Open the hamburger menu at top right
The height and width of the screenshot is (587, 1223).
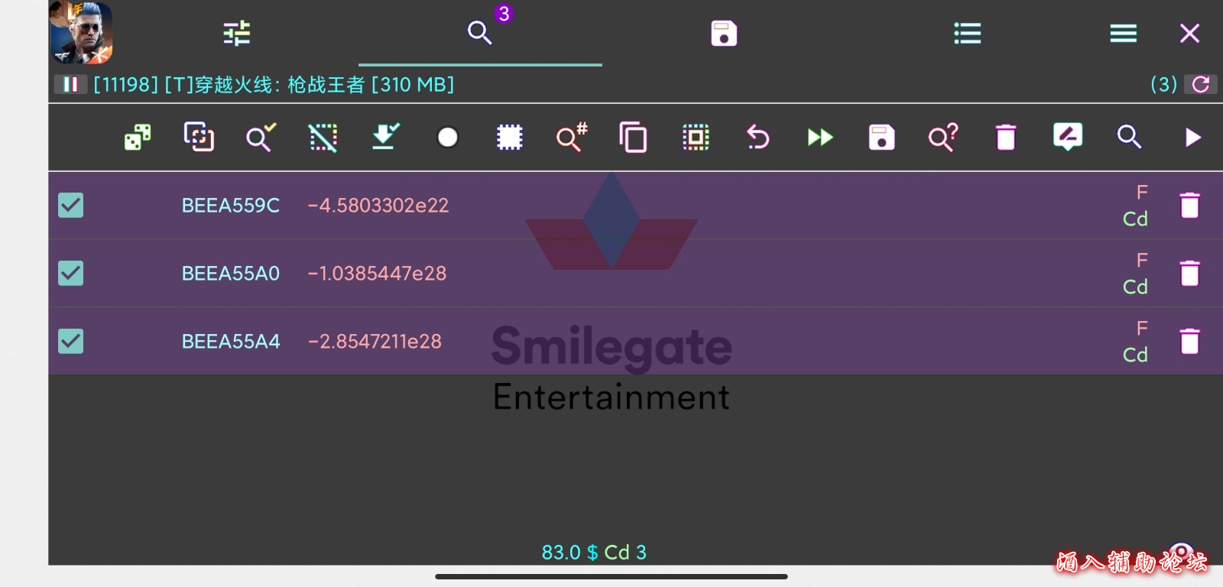pyautogui.click(x=1123, y=34)
